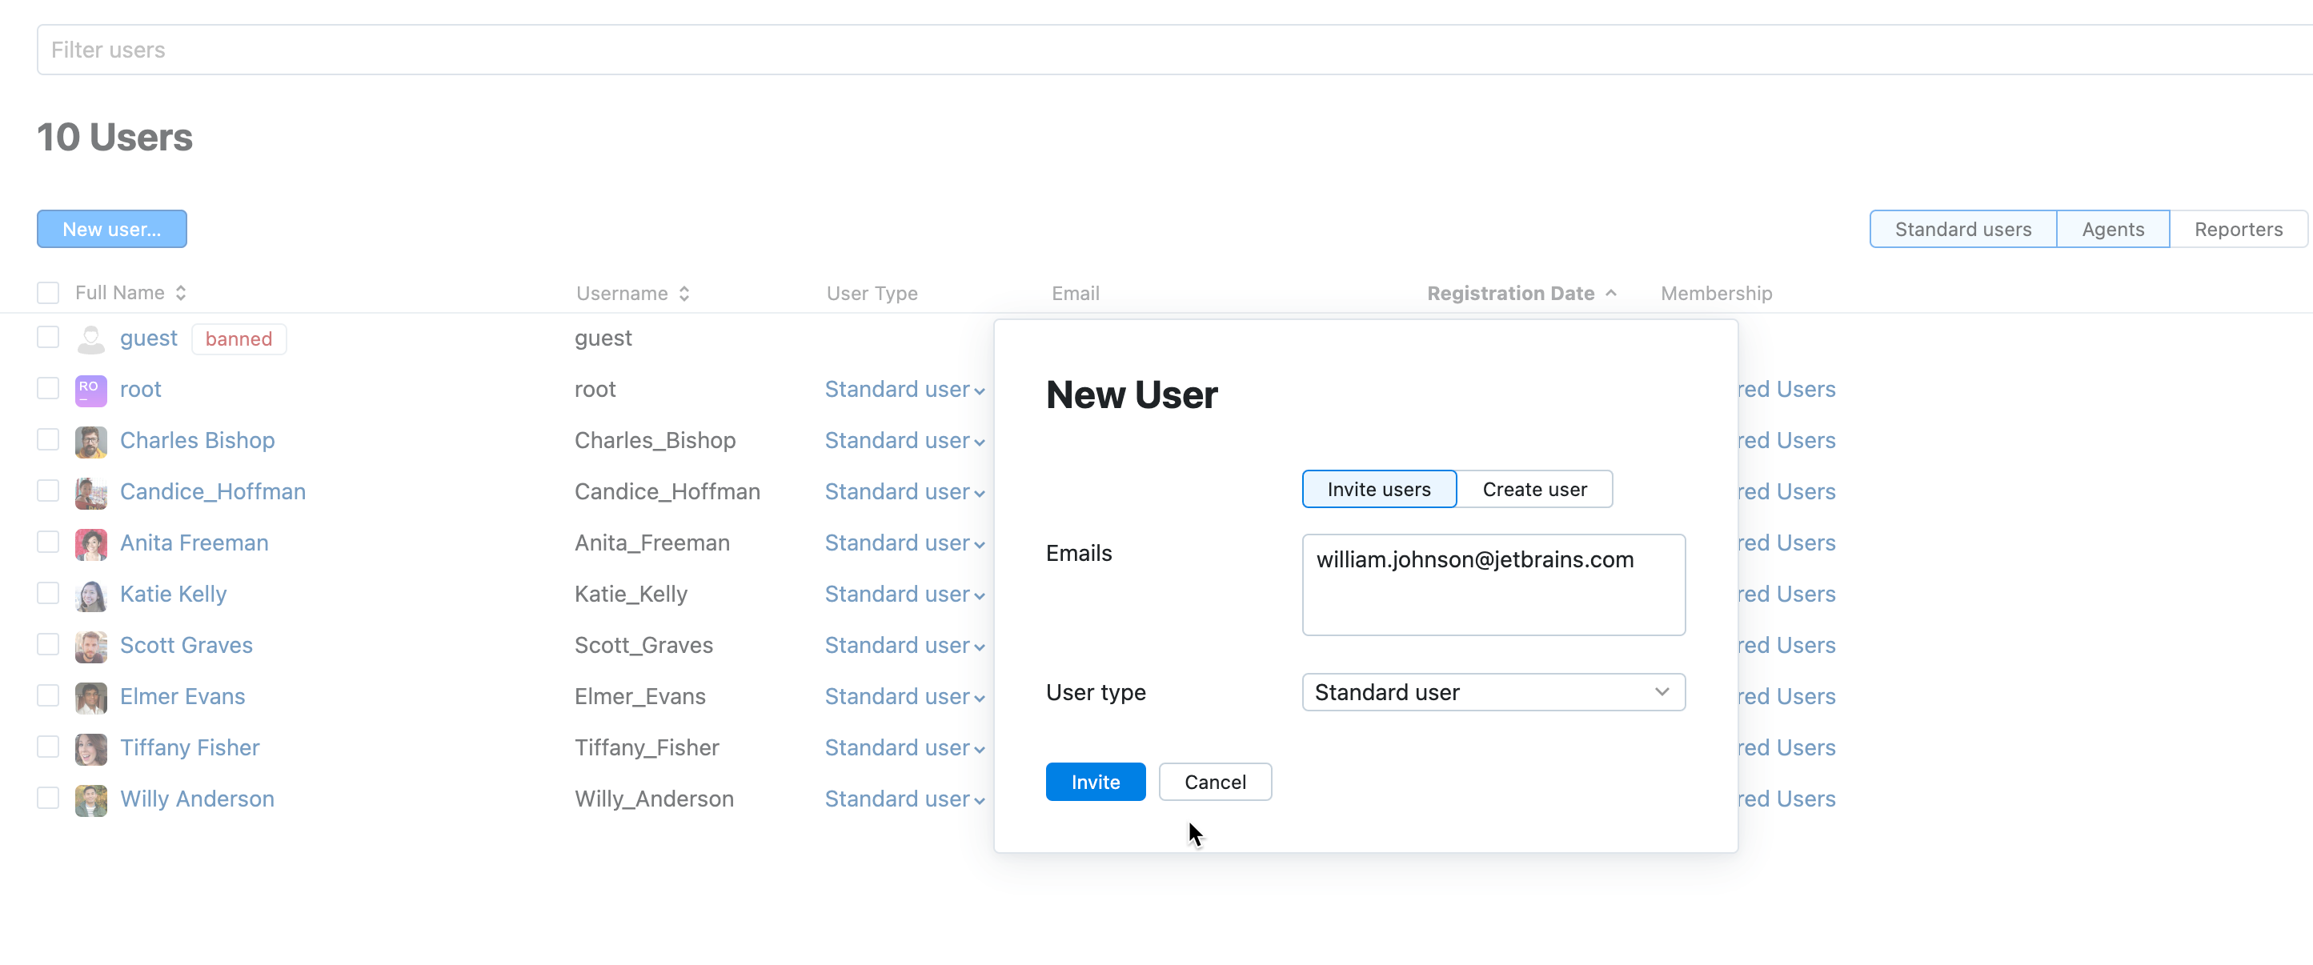Viewport: 2313px width, 965px height.
Task: Switch to the Agents filter tab
Action: pos(2112,229)
